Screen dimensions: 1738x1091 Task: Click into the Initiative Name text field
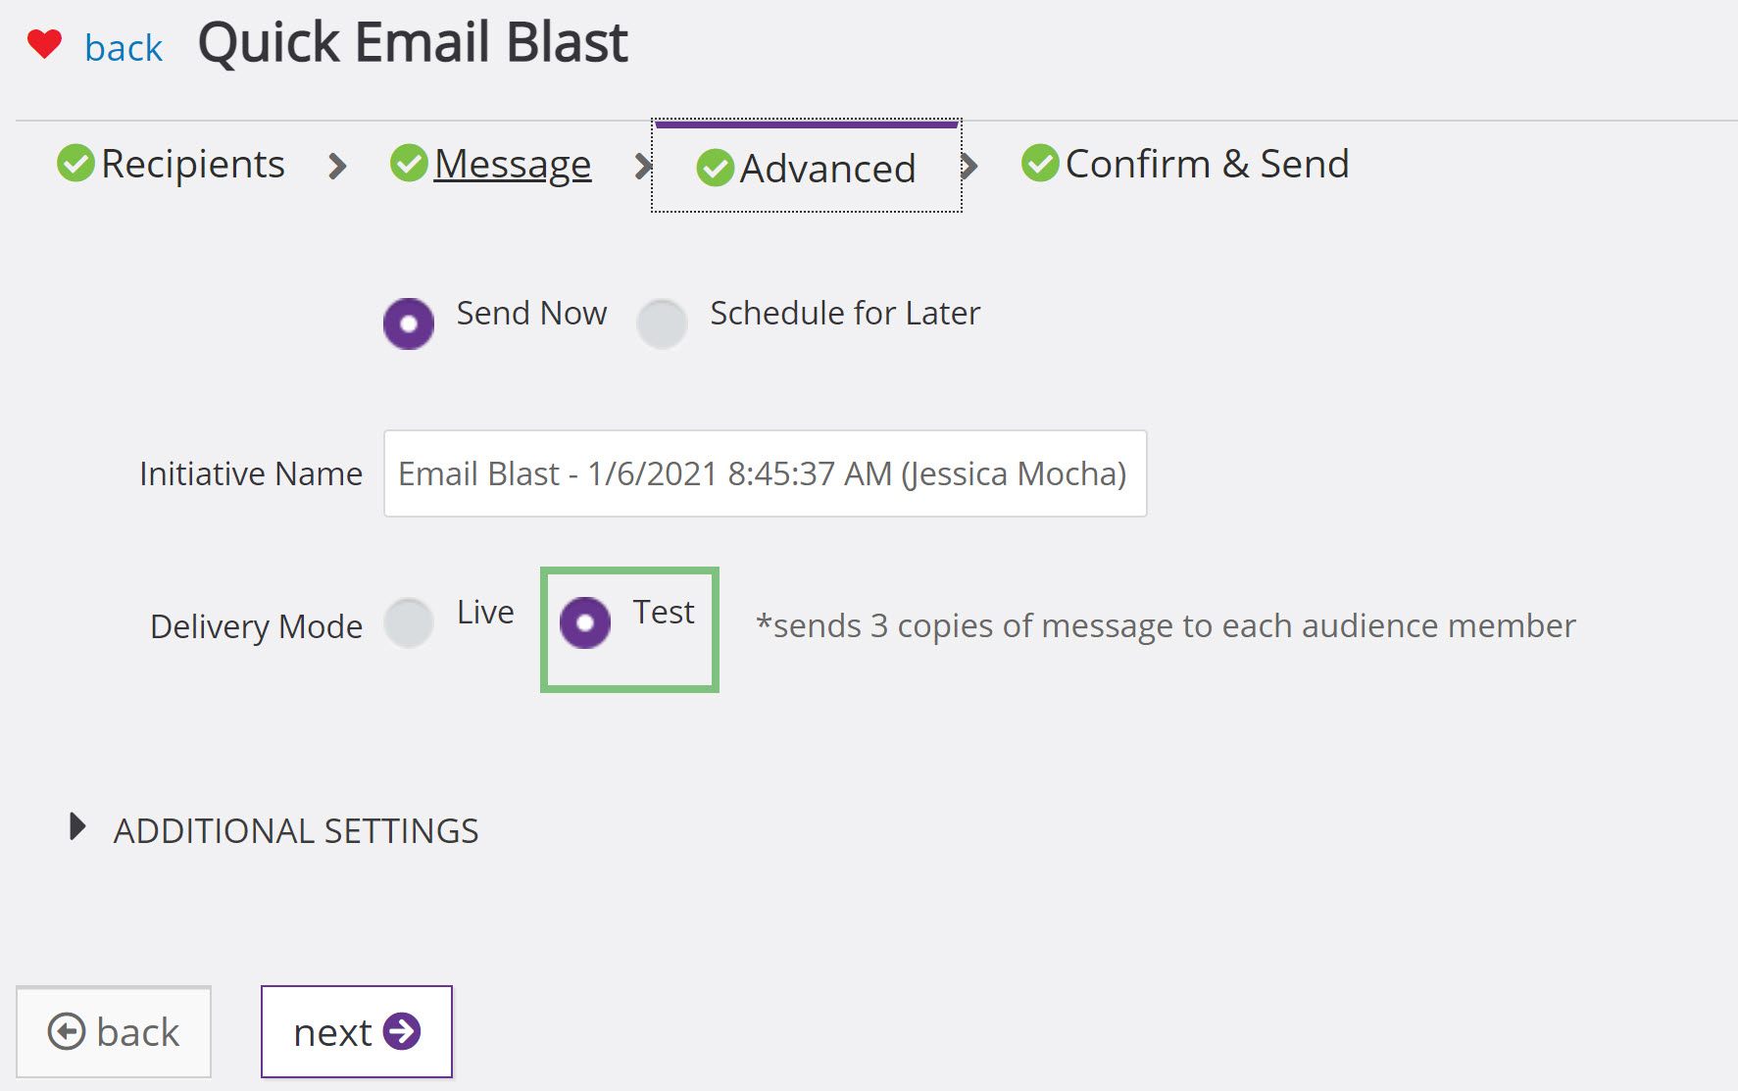(x=766, y=473)
